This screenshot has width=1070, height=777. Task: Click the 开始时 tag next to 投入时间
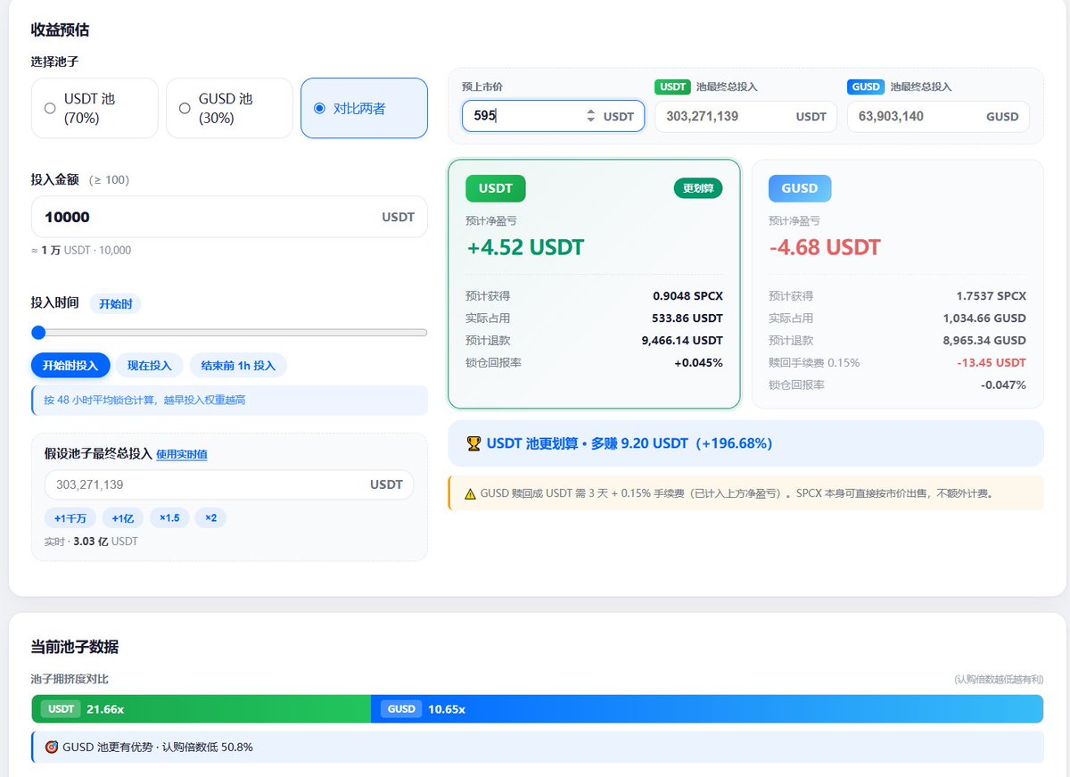pos(115,304)
